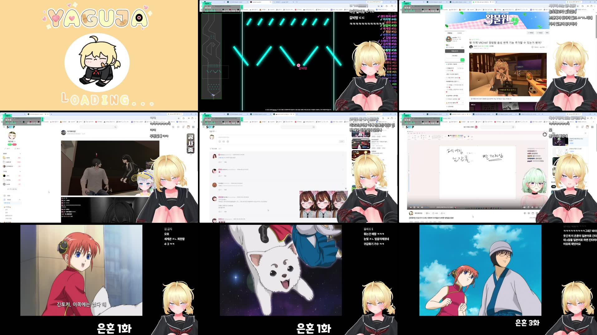Open the first playlist video thumbnail beside the player
The width and height of the screenshot is (597, 335).
560,141
